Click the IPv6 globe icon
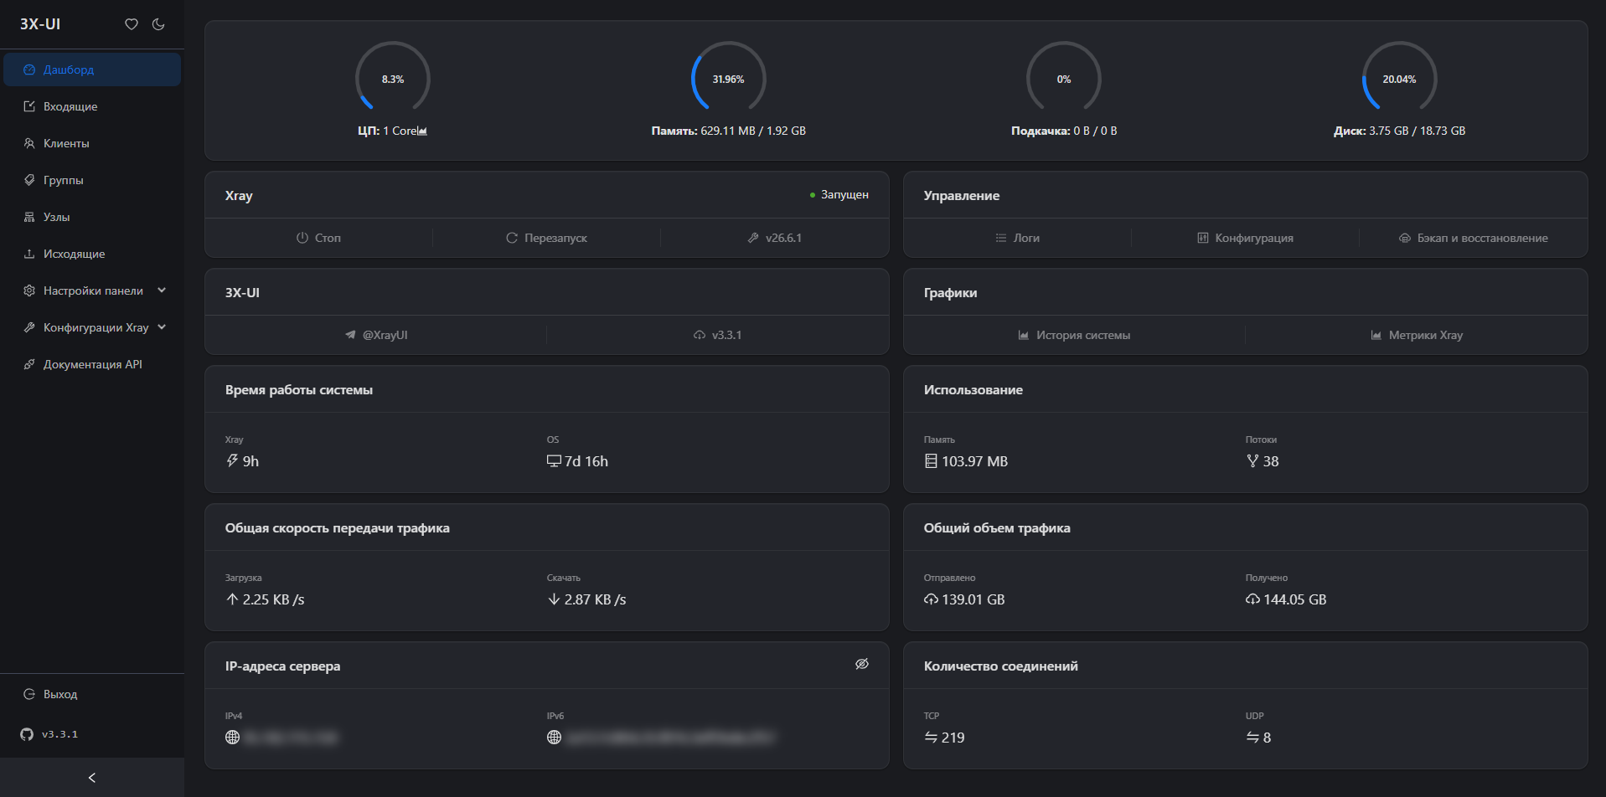1606x797 pixels. coord(554,738)
